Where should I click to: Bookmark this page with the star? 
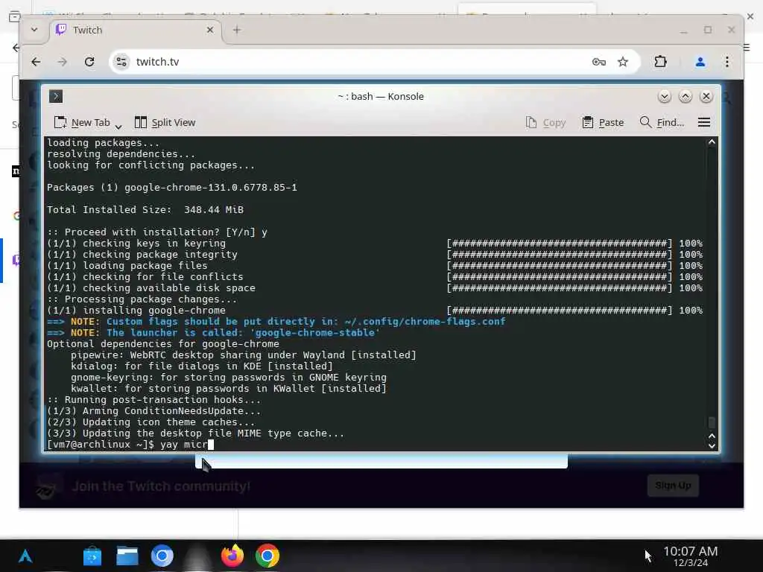(x=623, y=62)
